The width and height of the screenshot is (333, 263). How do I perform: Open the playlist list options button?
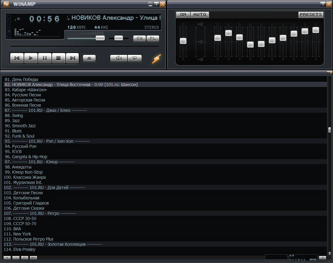pyautogui.click(x=322, y=258)
